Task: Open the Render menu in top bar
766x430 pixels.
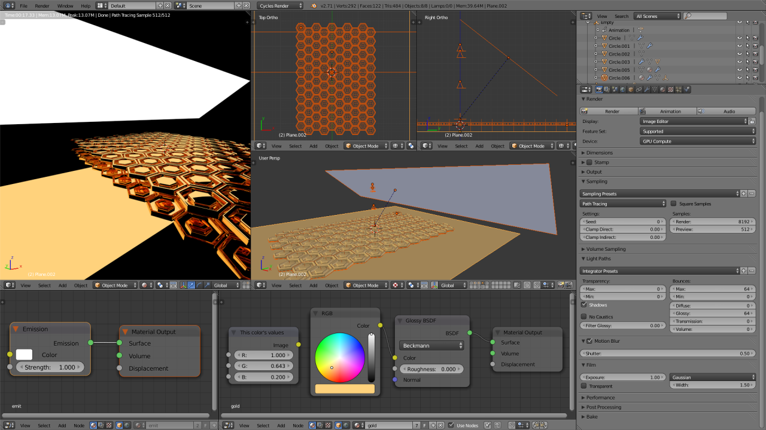Action: tap(42, 6)
